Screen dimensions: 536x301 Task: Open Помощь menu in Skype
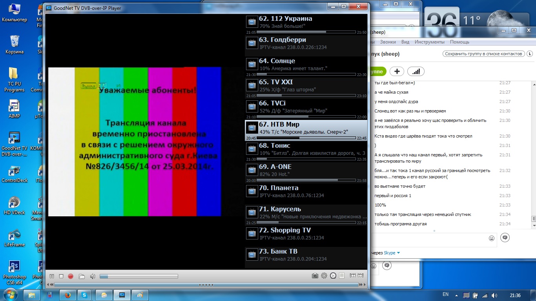[x=459, y=42]
